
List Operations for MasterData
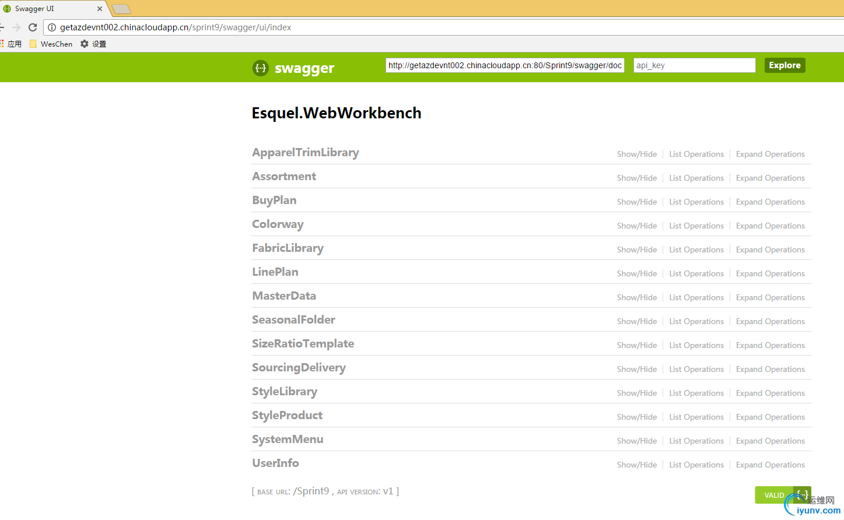[x=696, y=297]
